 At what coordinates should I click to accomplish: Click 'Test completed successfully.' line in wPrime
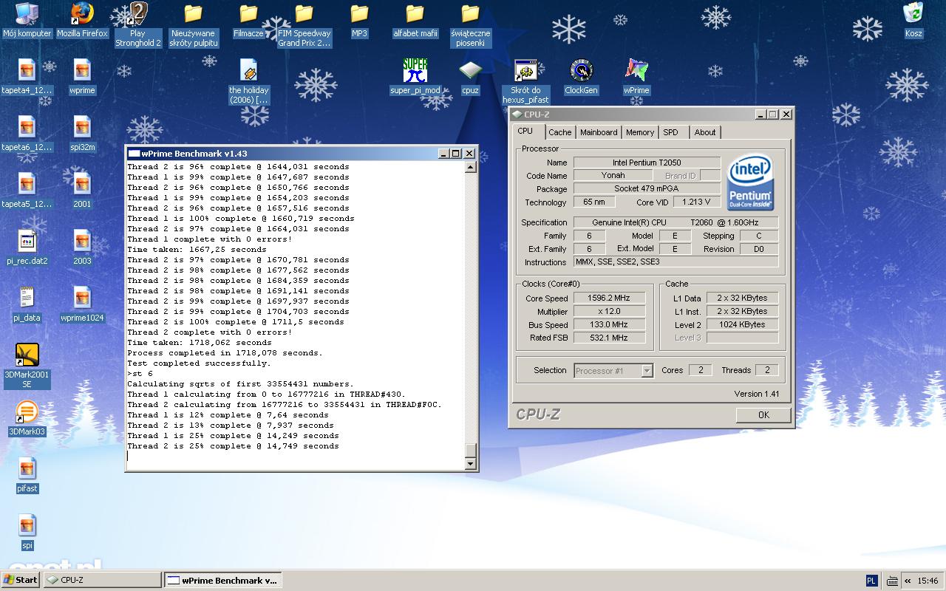tap(199, 363)
